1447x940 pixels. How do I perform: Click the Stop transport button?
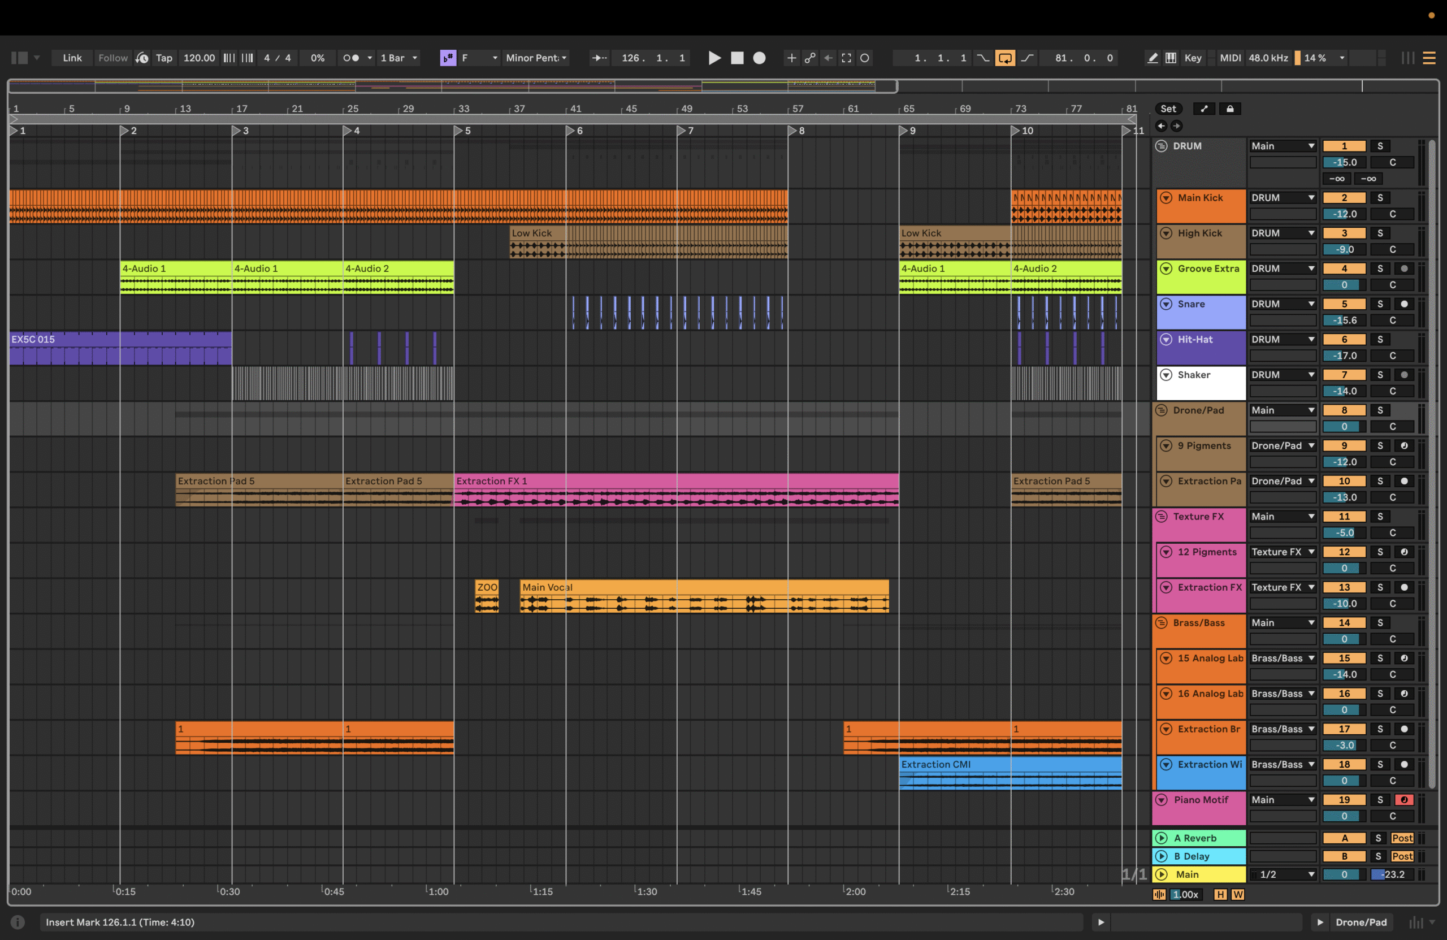point(737,58)
